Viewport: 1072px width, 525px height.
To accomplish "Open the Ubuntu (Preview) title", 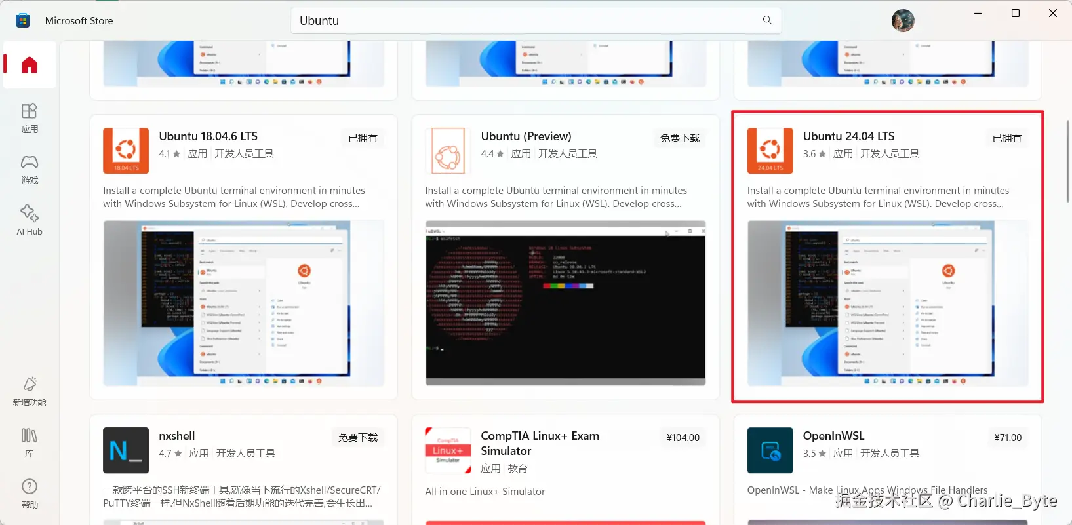I will (x=526, y=136).
